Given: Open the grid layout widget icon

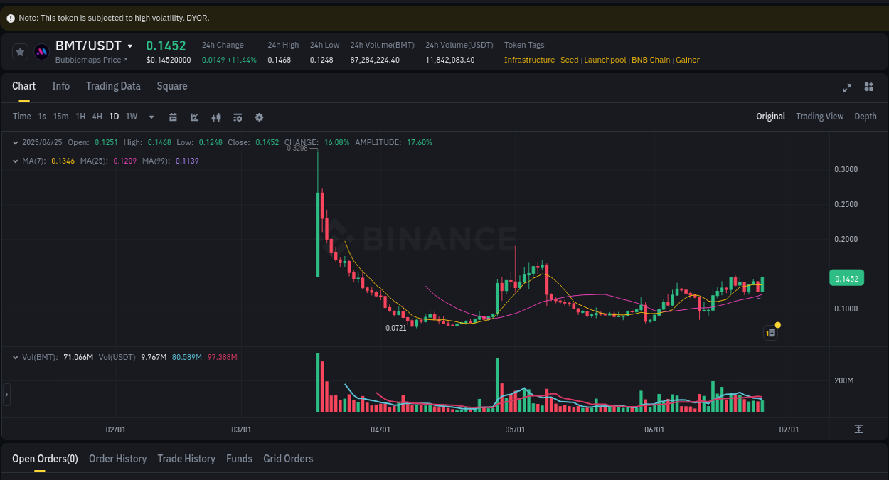Looking at the screenshot, I should (x=868, y=87).
